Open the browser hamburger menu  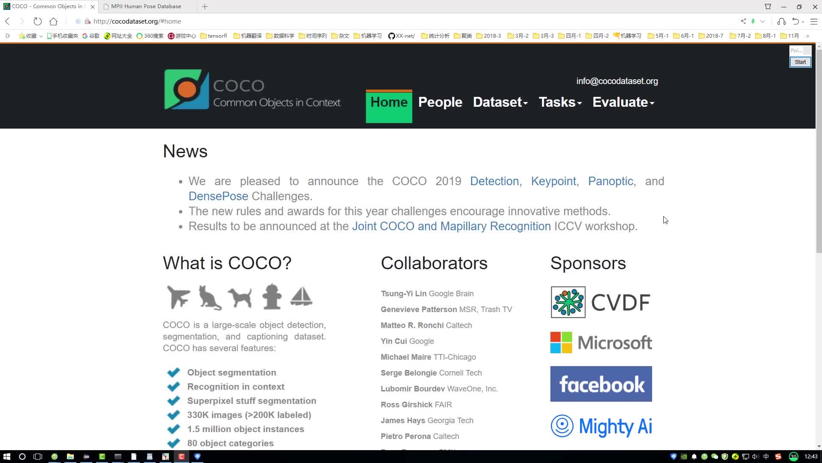click(x=813, y=21)
